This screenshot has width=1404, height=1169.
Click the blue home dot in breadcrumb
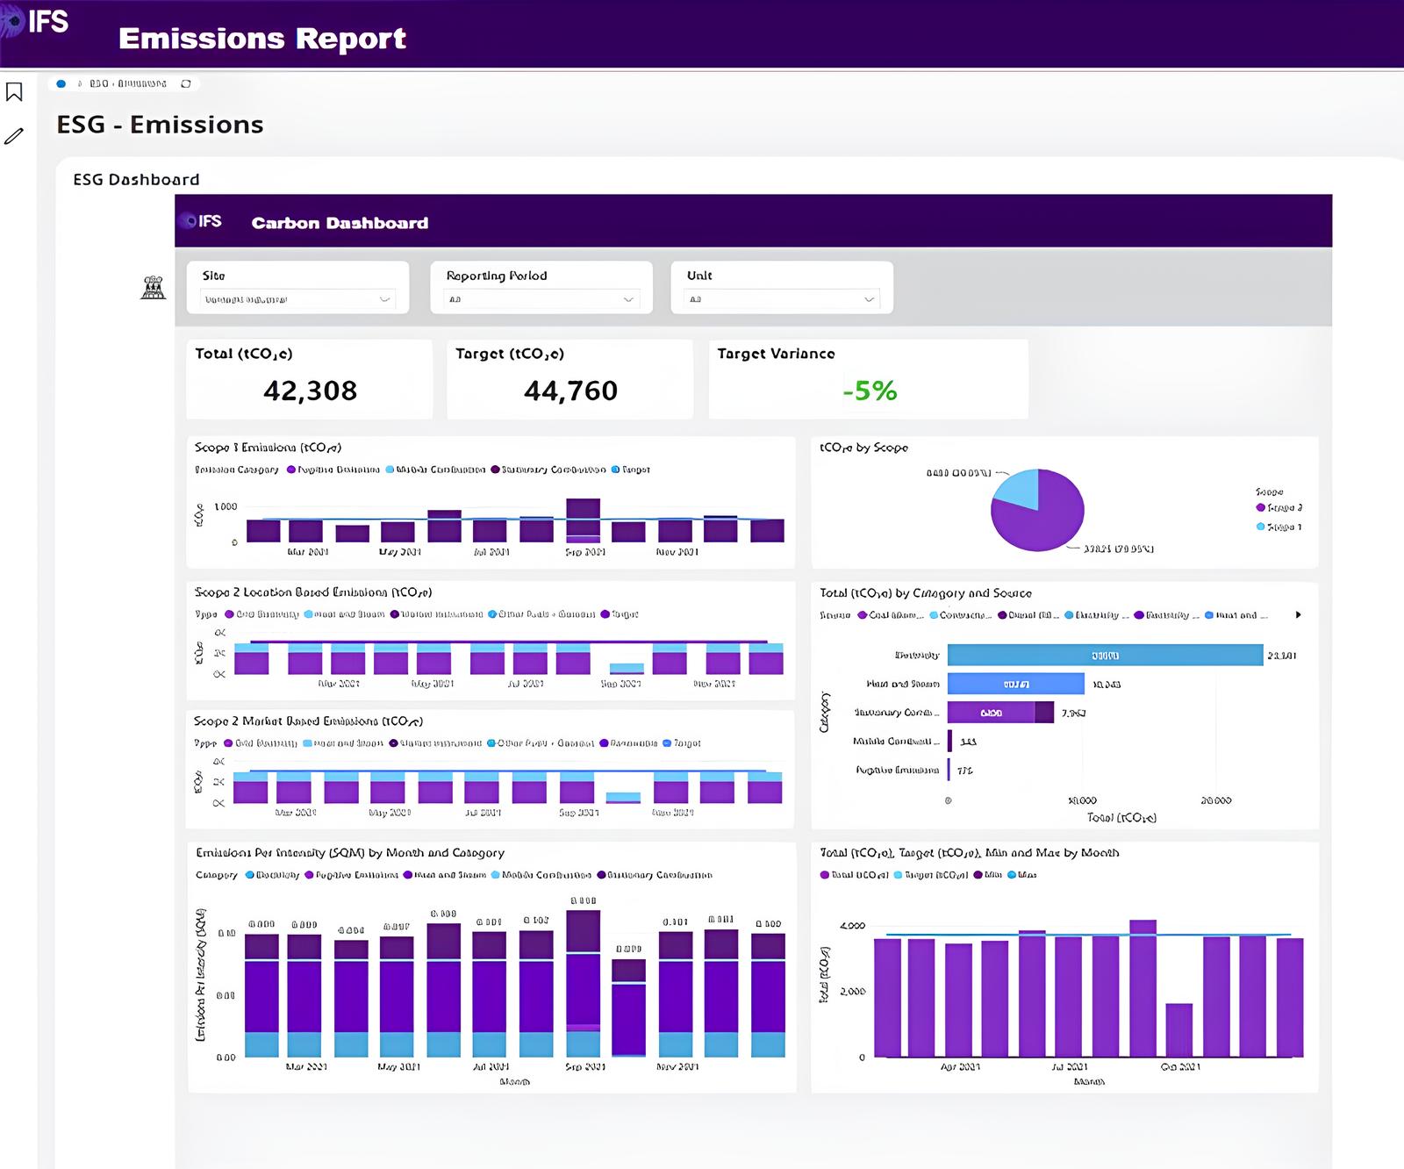coord(61,84)
